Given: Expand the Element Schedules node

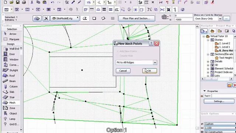Looking at the screenshot, I should [x=208, y=69].
